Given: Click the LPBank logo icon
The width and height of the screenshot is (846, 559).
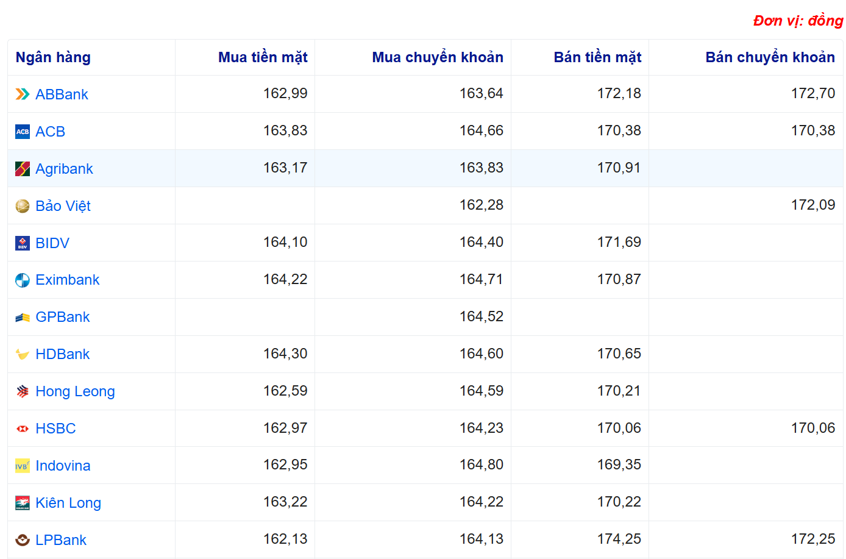Looking at the screenshot, I should (x=23, y=540).
